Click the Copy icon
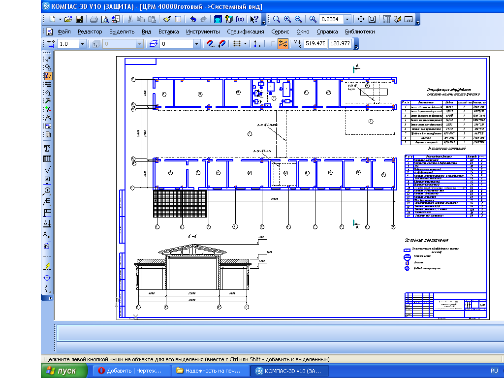504x378 pixels. pos(141,19)
